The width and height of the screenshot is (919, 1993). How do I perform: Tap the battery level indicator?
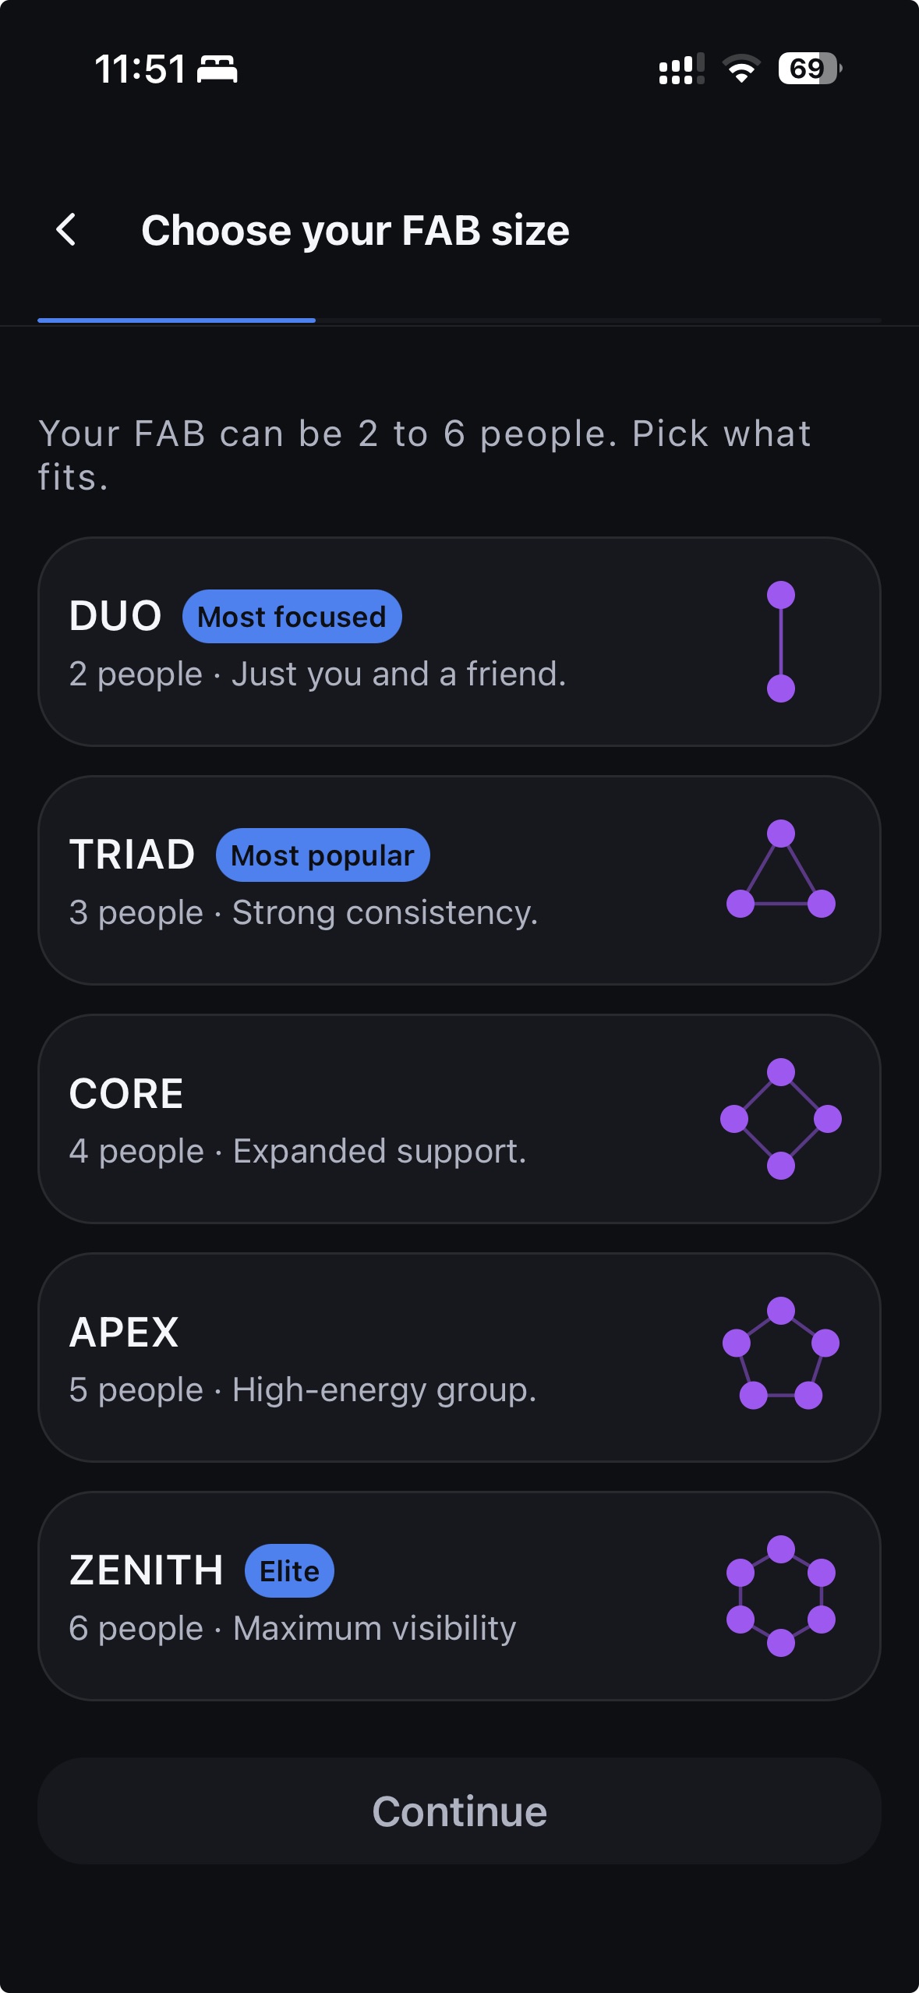(x=810, y=69)
